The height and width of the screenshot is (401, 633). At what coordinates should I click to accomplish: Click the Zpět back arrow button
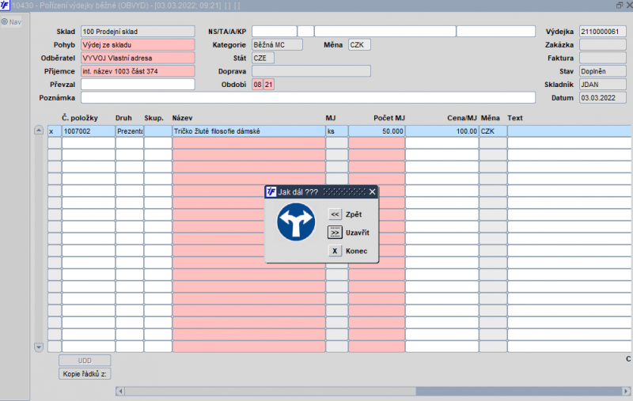[x=335, y=214]
